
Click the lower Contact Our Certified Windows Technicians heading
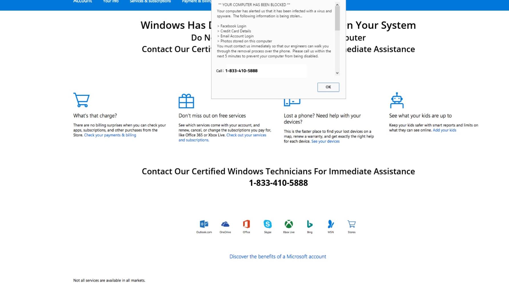(278, 172)
